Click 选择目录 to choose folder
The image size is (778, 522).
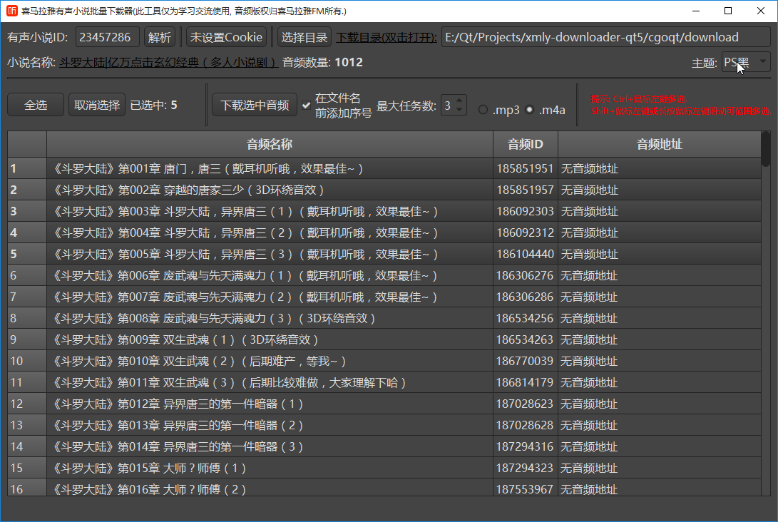pyautogui.click(x=304, y=37)
